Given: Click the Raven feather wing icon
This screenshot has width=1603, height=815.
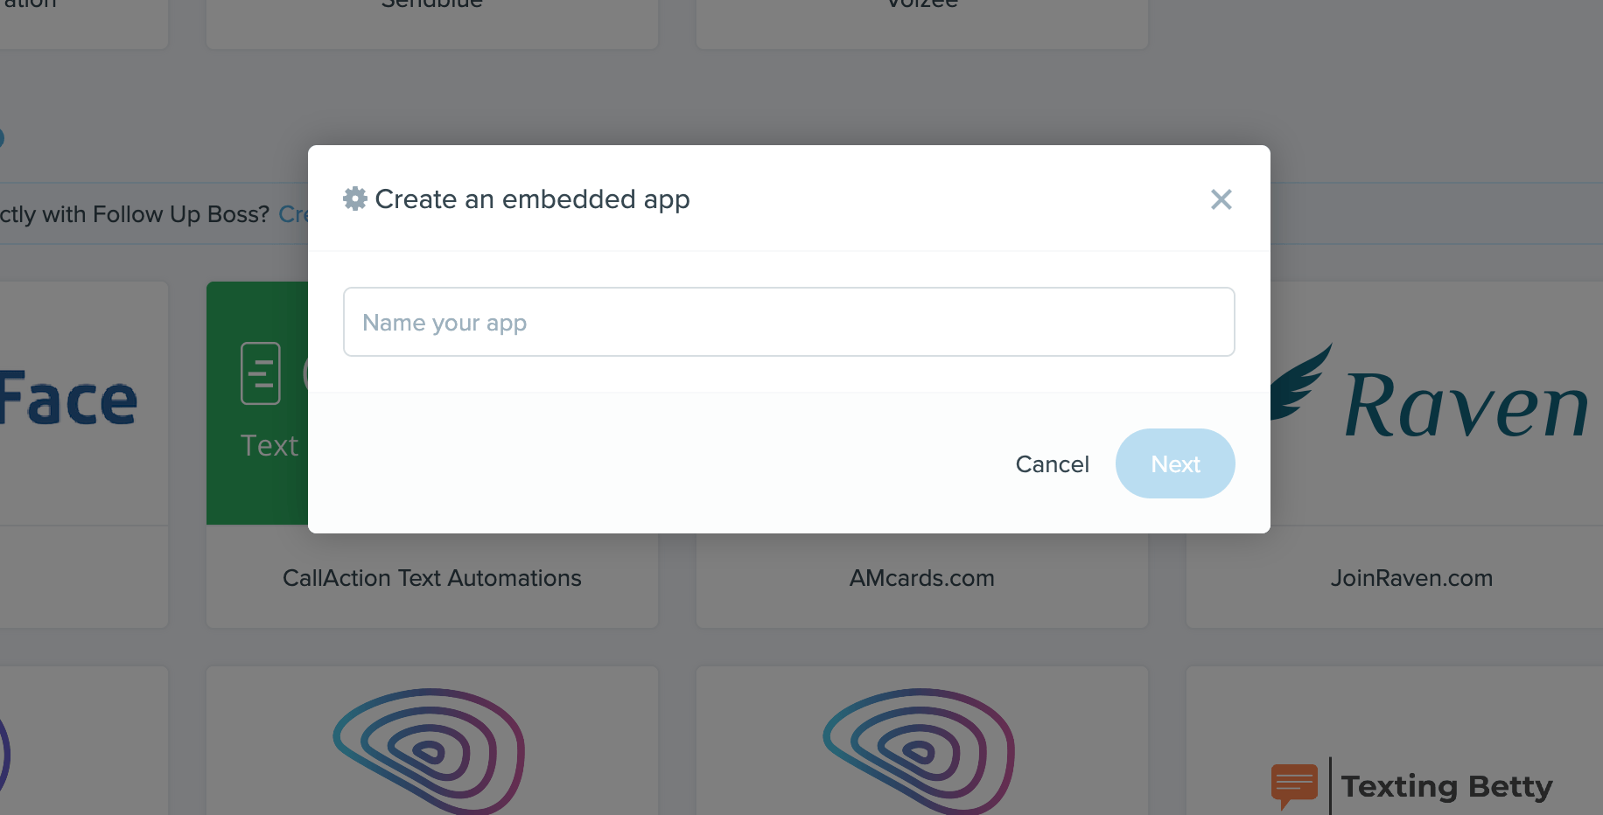Looking at the screenshot, I should click(1301, 383).
